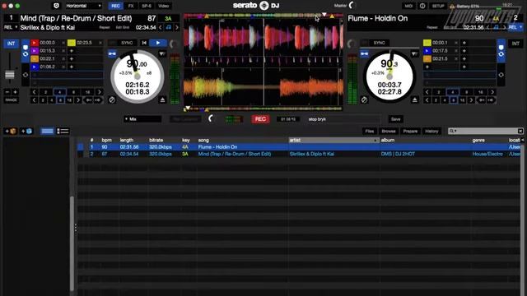Trigger blue cue 00:17.5 on right deck
527x296 pixels.
coord(427,51)
